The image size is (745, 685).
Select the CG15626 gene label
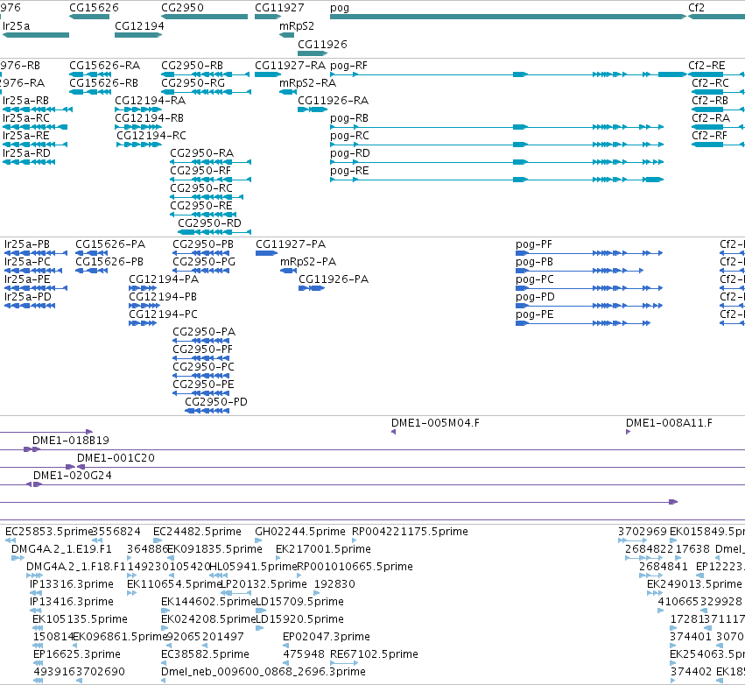click(x=94, y=8)
